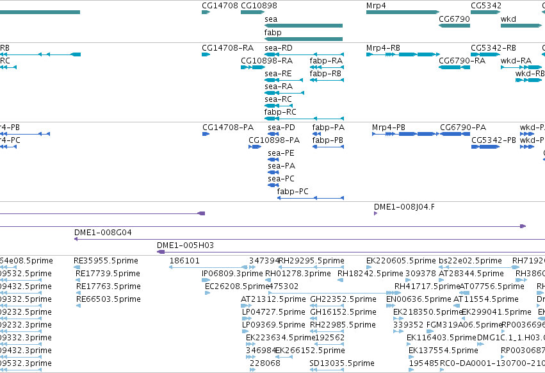The height and width of the screenshot is (373, 545).
Task: Click the CG14708-PA protein feature
Action: (206, 134)
